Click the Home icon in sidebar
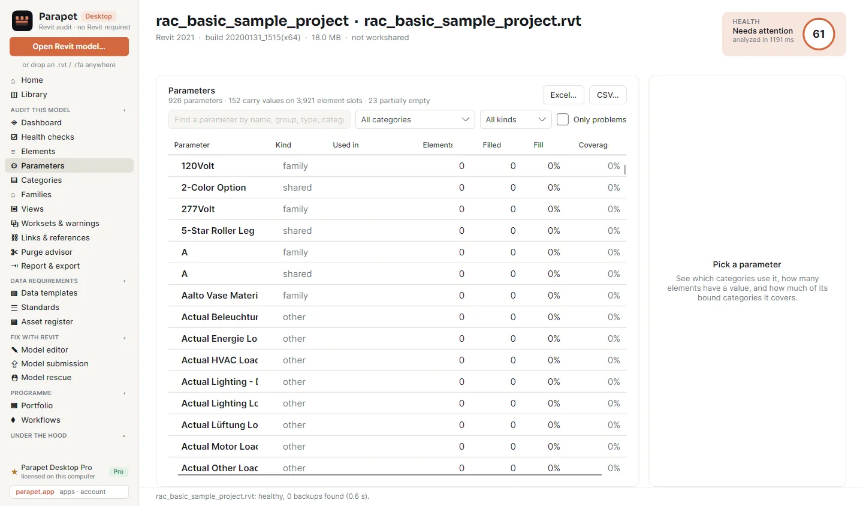The height and width of the screenshot is (506, 863). coord(14,80)
